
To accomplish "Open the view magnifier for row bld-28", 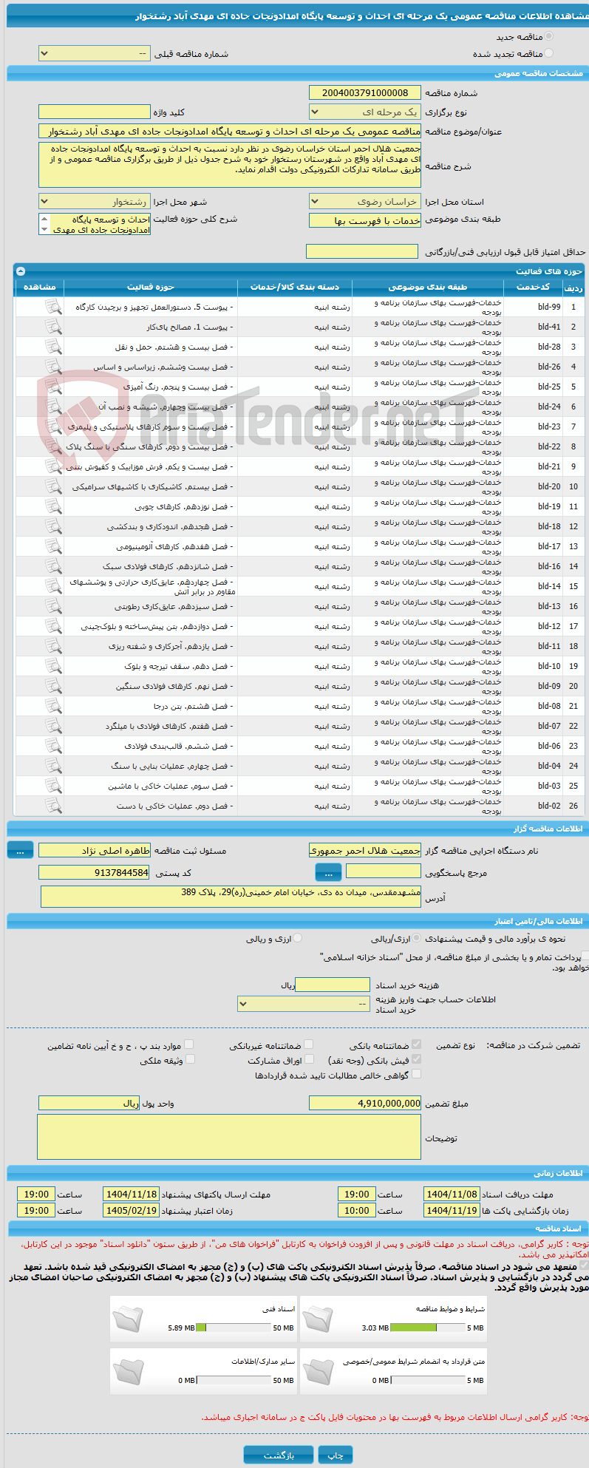I will (53, 347).
